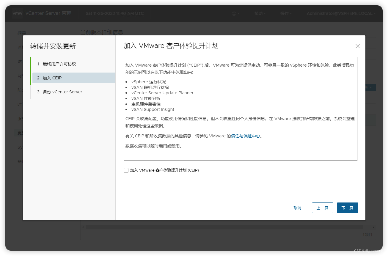Click the background horizontal scrollbar
This screenshot has height=256, width=388.
(x=224, y=227)
